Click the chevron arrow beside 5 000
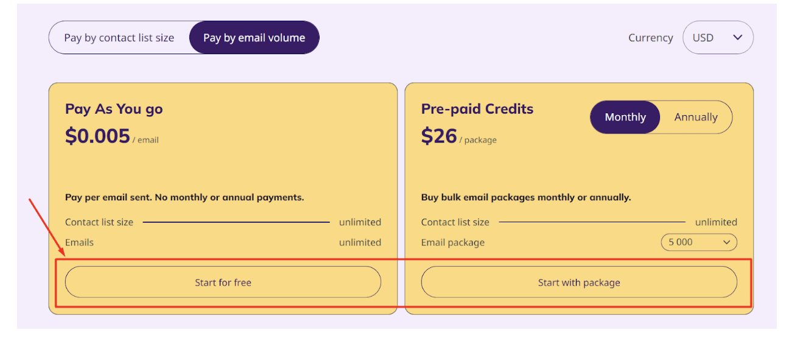This screenshot has width=789, height=341. (x=726, y=242)
